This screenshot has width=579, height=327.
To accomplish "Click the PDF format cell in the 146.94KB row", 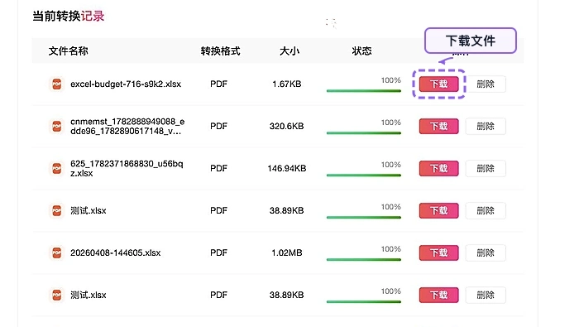I will point(218,168).
